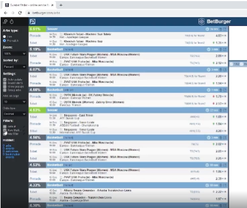Viewport: 247px width, 208px height.
Task: Expand the dropdown arrow next to odds 4.83
Action: point(223,35)
